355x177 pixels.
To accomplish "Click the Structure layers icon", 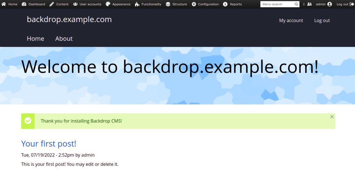I will tap(168, 4).
